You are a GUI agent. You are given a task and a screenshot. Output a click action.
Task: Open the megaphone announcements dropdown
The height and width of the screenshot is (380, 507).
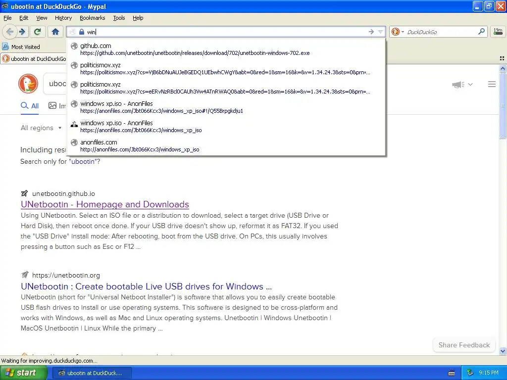(x=462, y=84)
